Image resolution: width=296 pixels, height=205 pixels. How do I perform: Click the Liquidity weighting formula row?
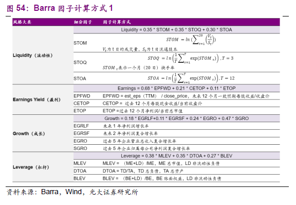(176, 30)
